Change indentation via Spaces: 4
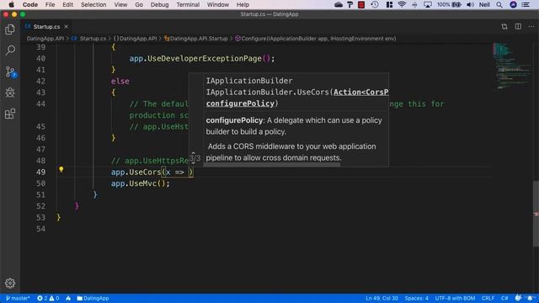The image size is (539, 303). [416, 298]
